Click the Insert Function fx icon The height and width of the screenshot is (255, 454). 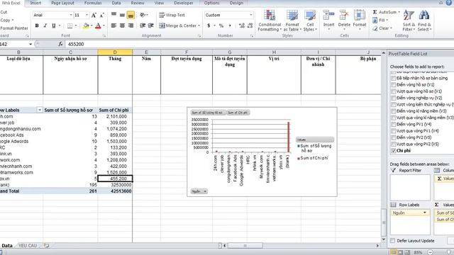[60, 44]
